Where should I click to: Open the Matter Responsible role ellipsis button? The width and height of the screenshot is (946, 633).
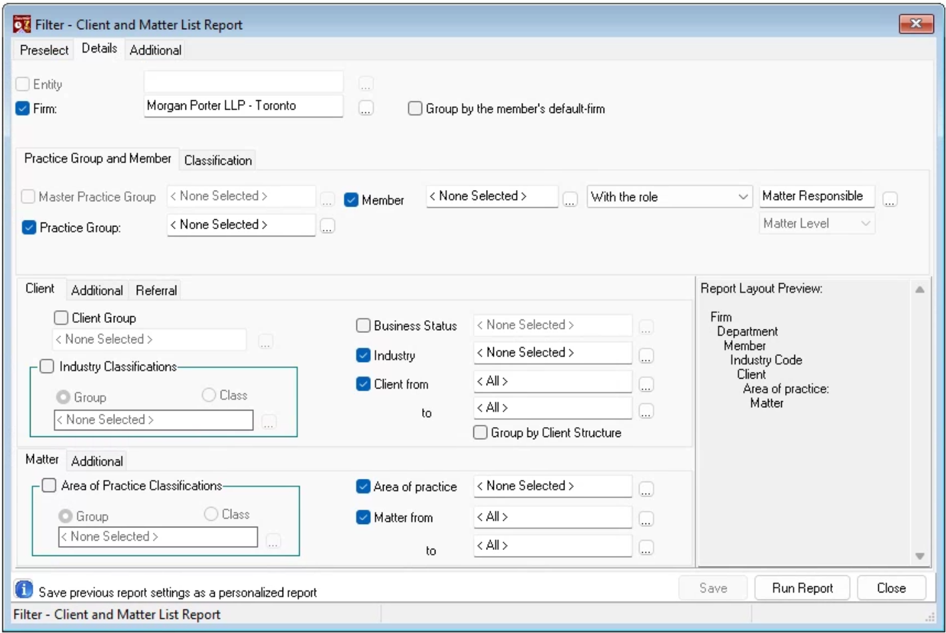(x=889, y=199)
